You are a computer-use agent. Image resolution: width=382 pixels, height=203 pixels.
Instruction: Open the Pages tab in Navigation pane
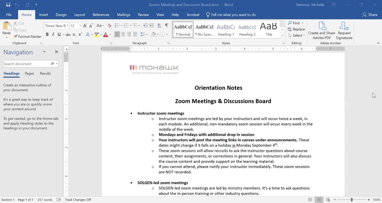[x=29, y=74]
